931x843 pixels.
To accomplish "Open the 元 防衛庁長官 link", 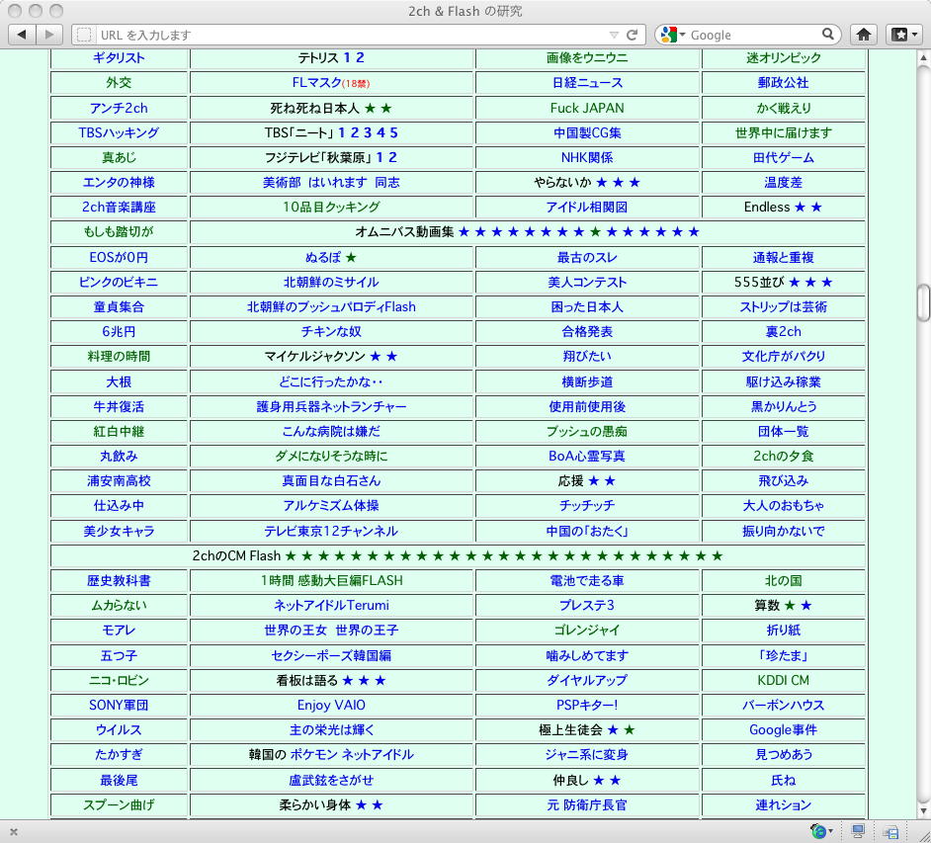I will click(587, 805).
